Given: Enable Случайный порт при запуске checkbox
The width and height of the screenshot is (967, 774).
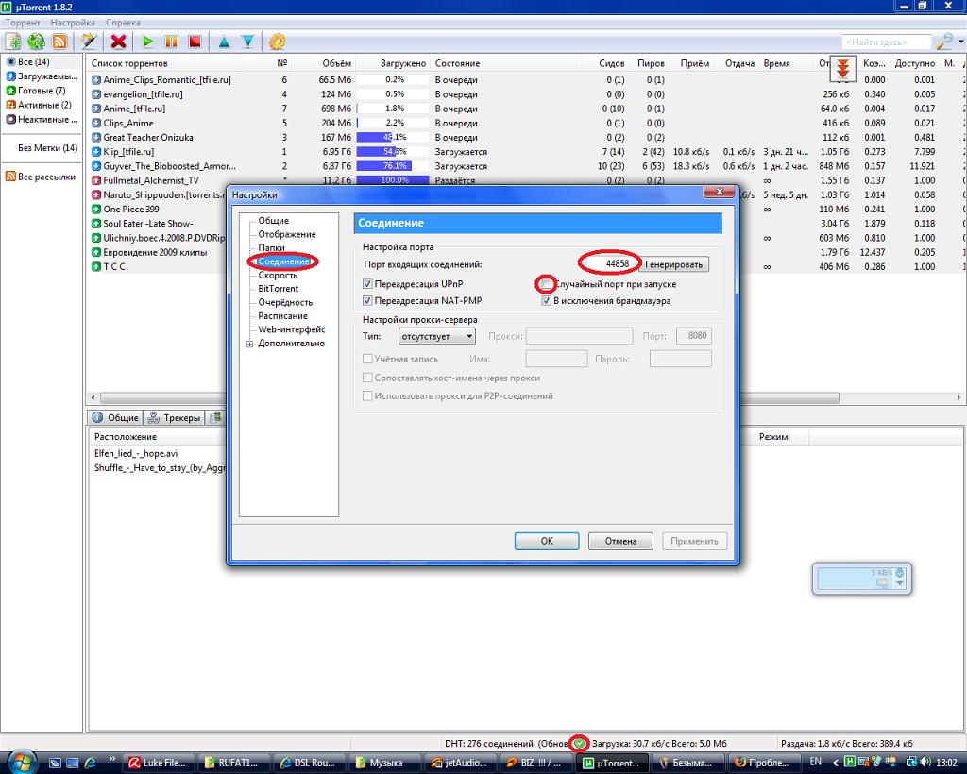Looking at the screenshot, I should [x=546, y=284].
